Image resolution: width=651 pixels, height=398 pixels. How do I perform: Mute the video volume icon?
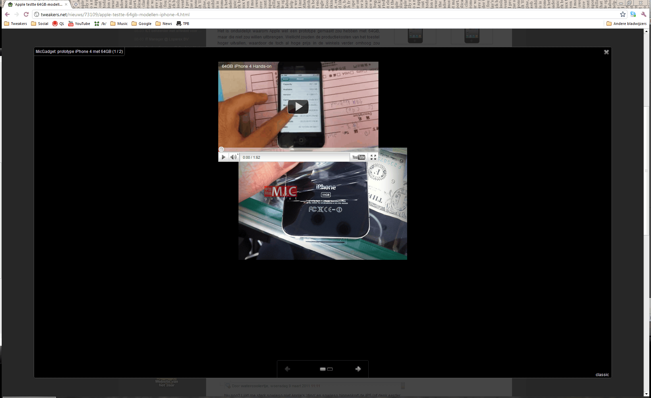coord(233,157)
